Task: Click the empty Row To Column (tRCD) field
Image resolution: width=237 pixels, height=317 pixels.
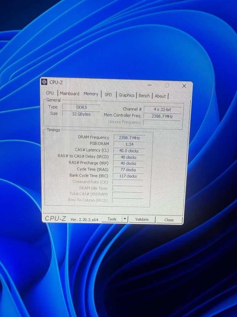Action: click(x=127, y=200)
